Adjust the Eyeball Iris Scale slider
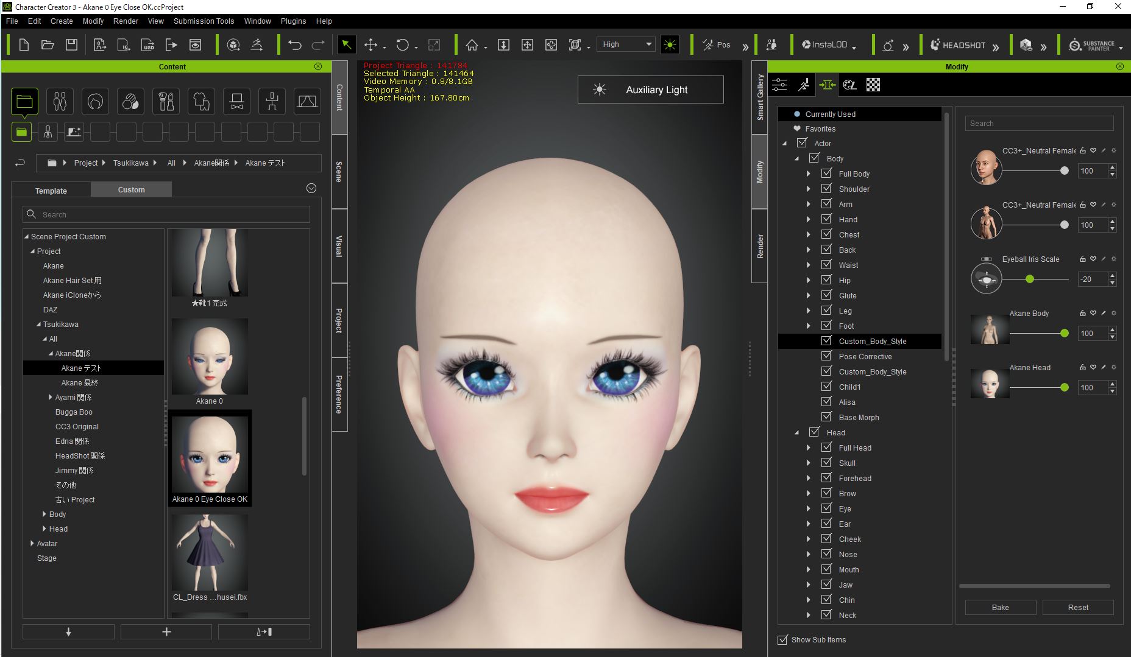1131x657 pixels. click(x=1030, y=279)
